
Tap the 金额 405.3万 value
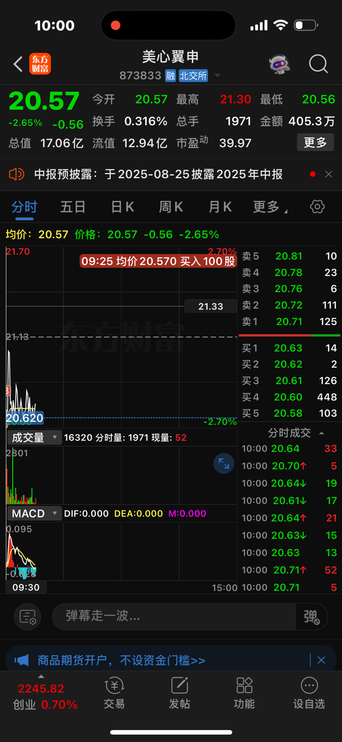click(311, 121)
